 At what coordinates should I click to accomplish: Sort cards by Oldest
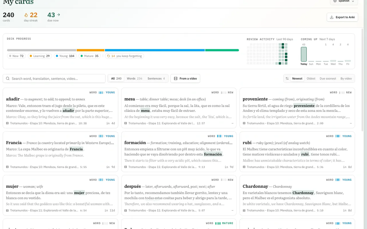pyautogui.click(x=311, y=78)
